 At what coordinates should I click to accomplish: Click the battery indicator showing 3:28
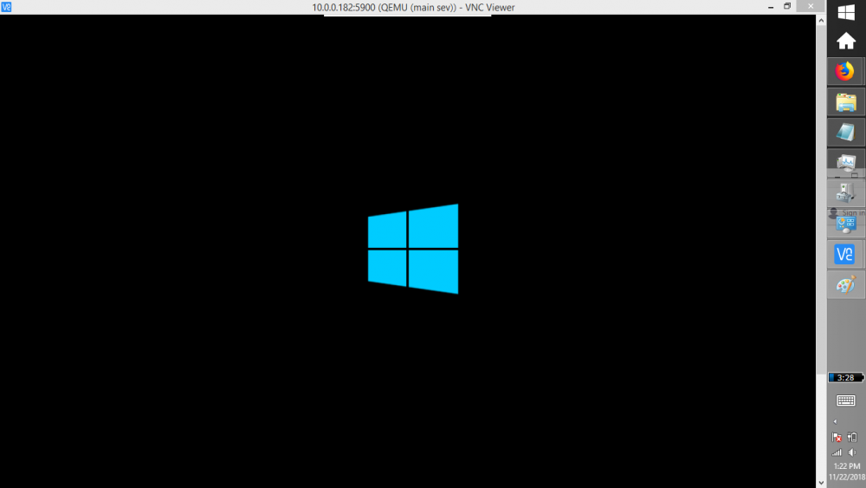[x=846, y=377]
